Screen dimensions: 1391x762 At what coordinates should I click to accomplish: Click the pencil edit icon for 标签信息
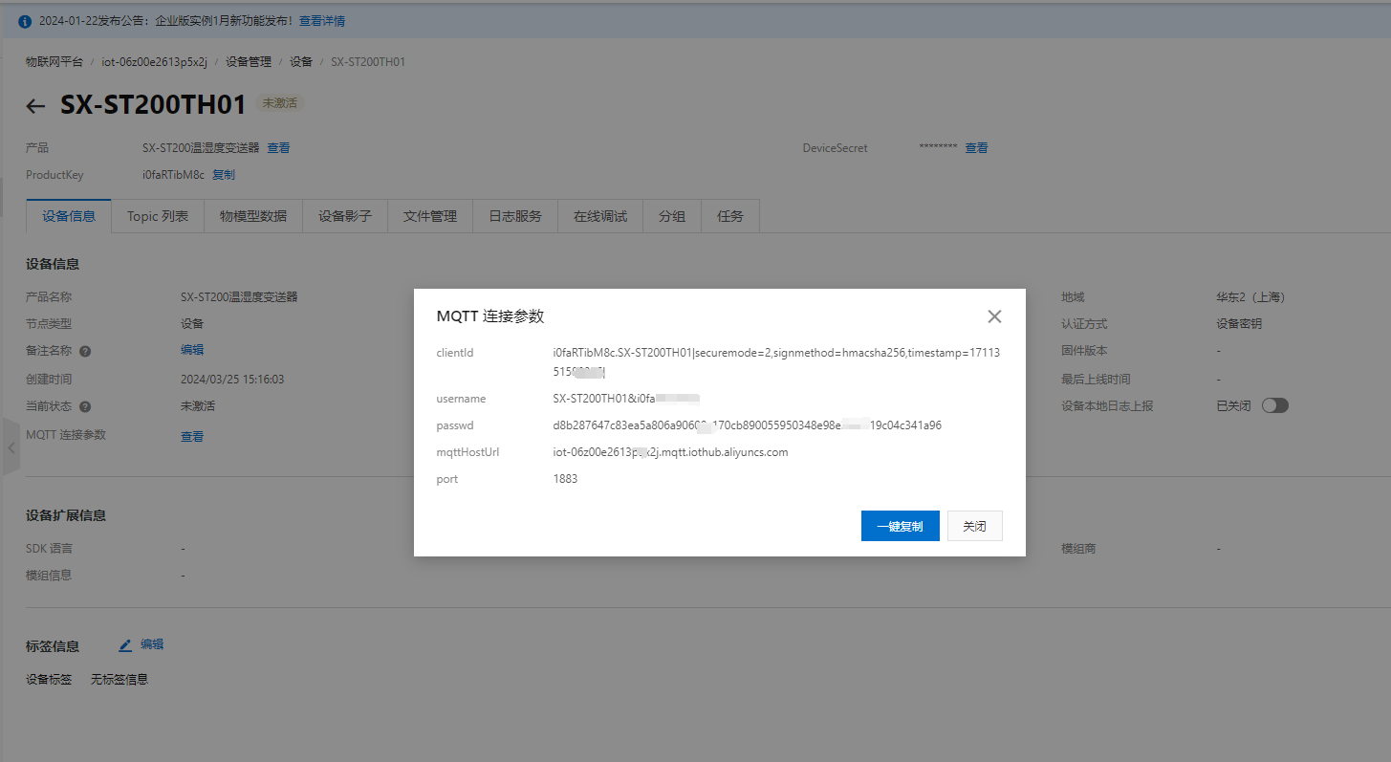click(125, 645)
